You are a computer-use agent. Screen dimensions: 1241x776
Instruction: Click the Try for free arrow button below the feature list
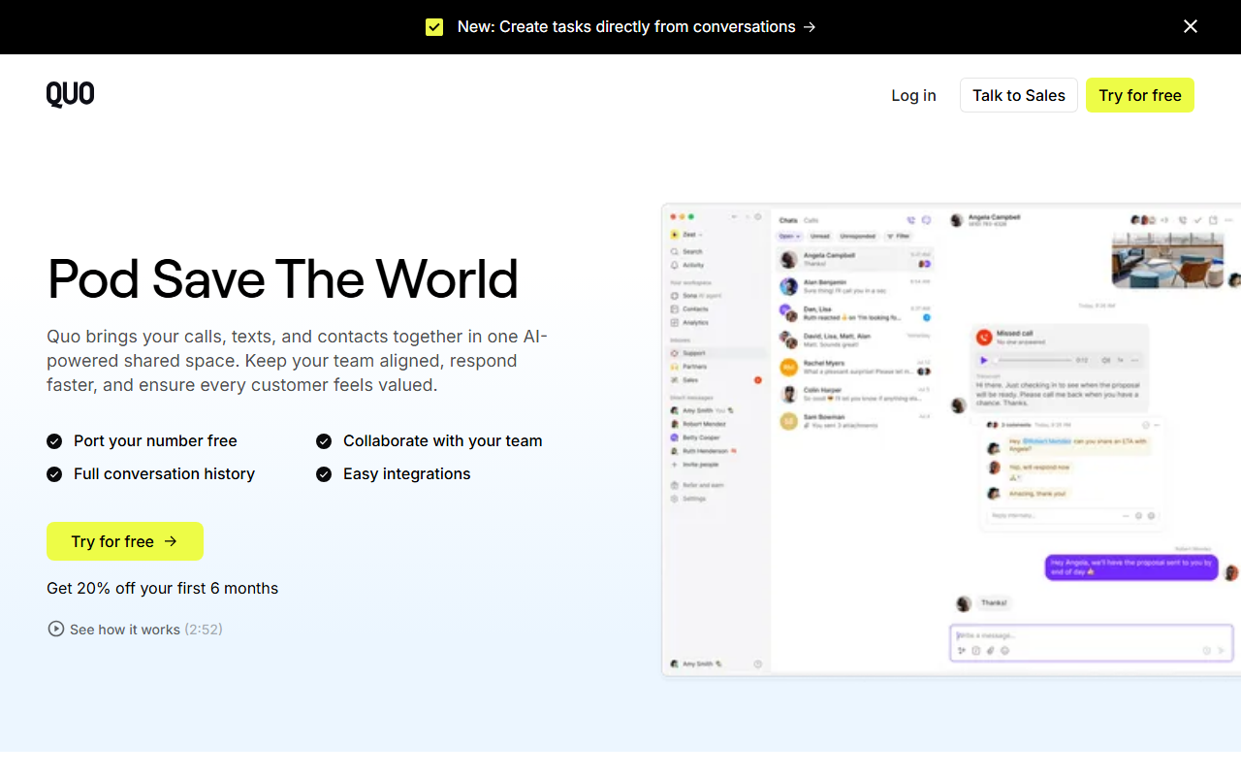pos(125,541)
